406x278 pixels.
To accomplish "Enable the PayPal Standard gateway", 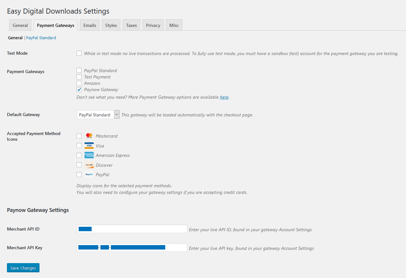I will (x=79, y=70).
